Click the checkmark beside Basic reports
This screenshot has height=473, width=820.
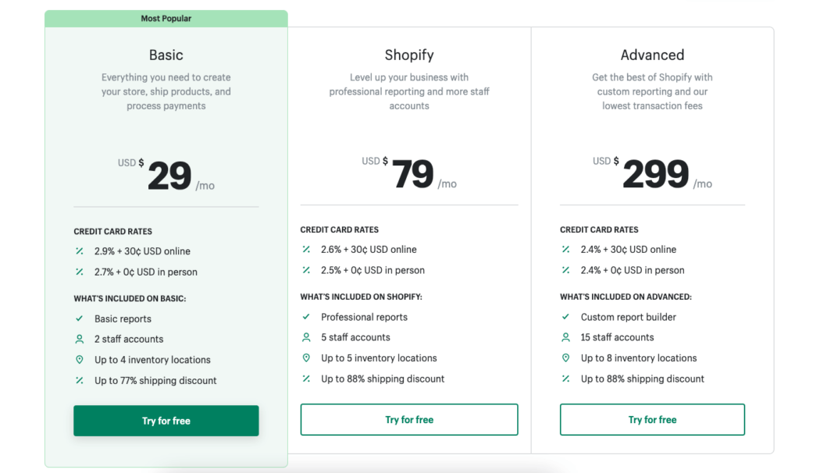tap(80, 318)
